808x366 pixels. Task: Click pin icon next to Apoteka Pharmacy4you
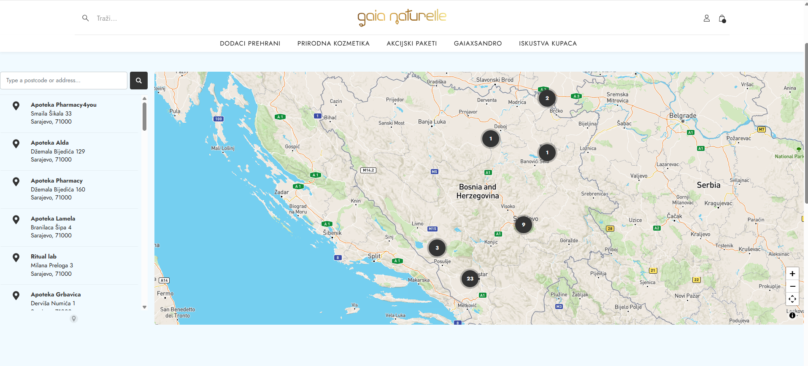(x=16, y=106)
